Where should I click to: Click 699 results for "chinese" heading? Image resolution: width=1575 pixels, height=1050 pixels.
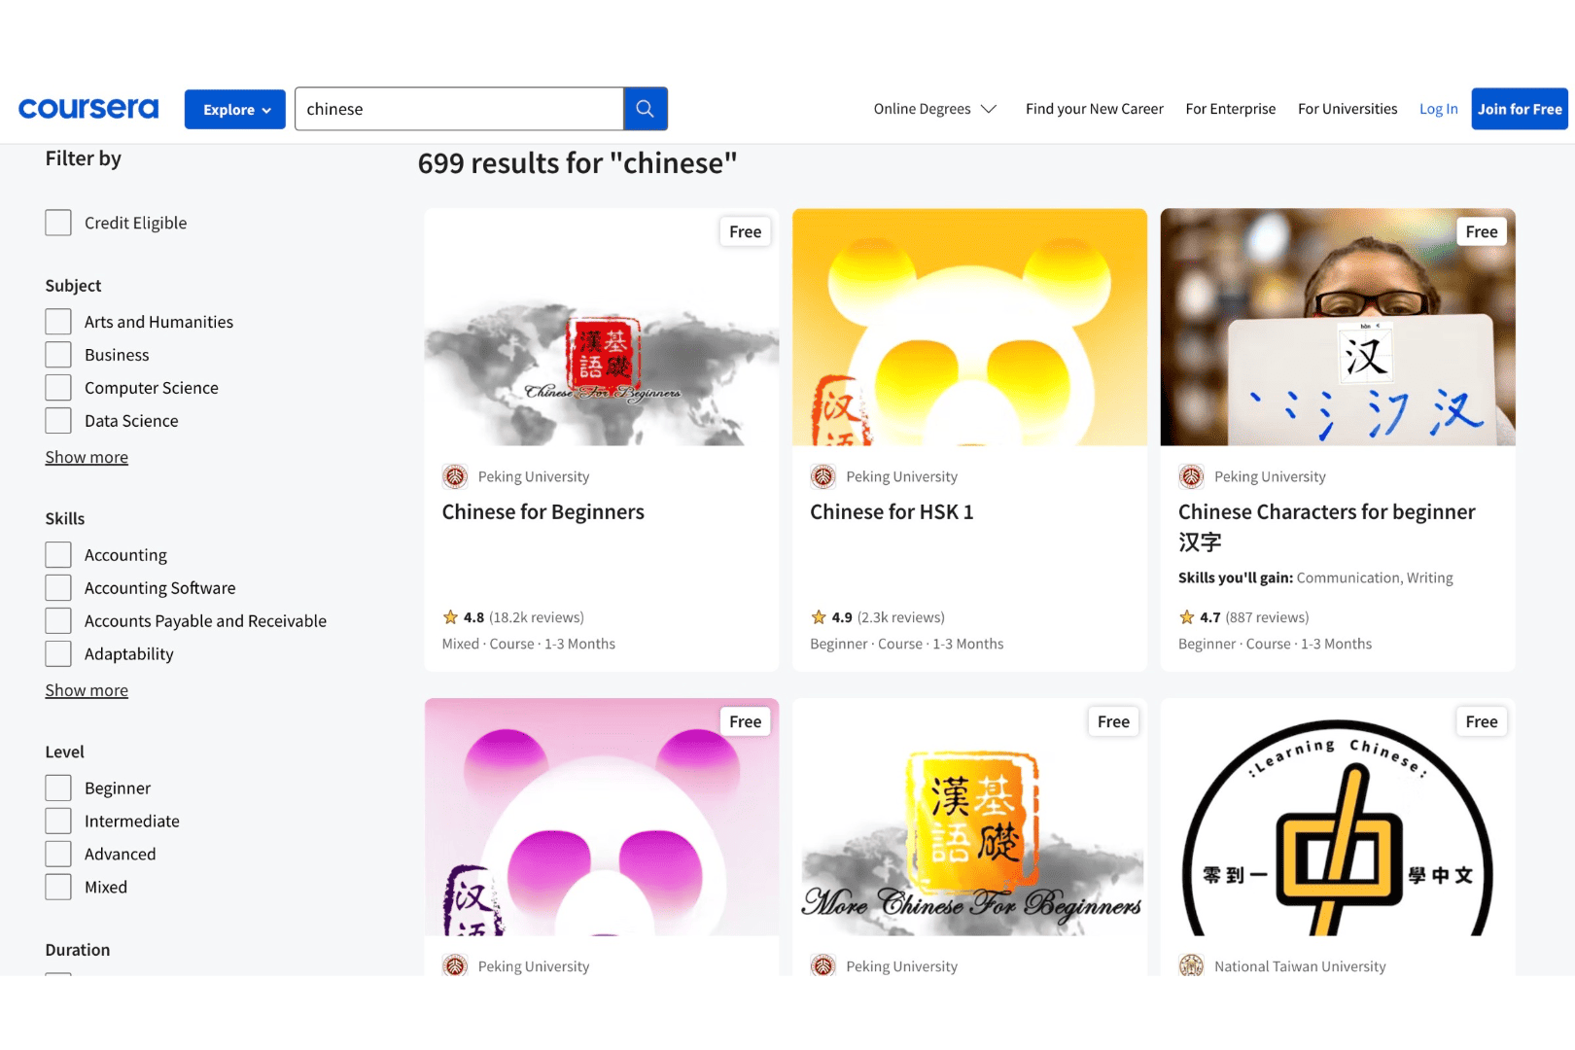[x=577, y=163]
